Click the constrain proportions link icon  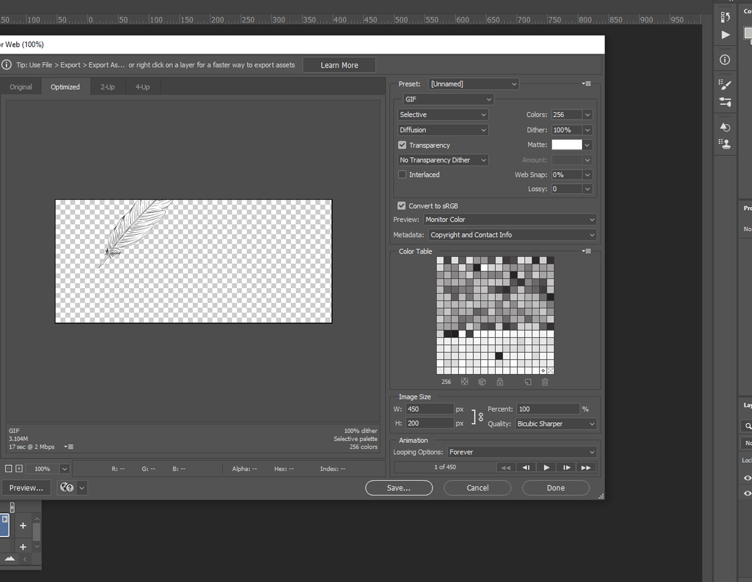pos(481,417)
